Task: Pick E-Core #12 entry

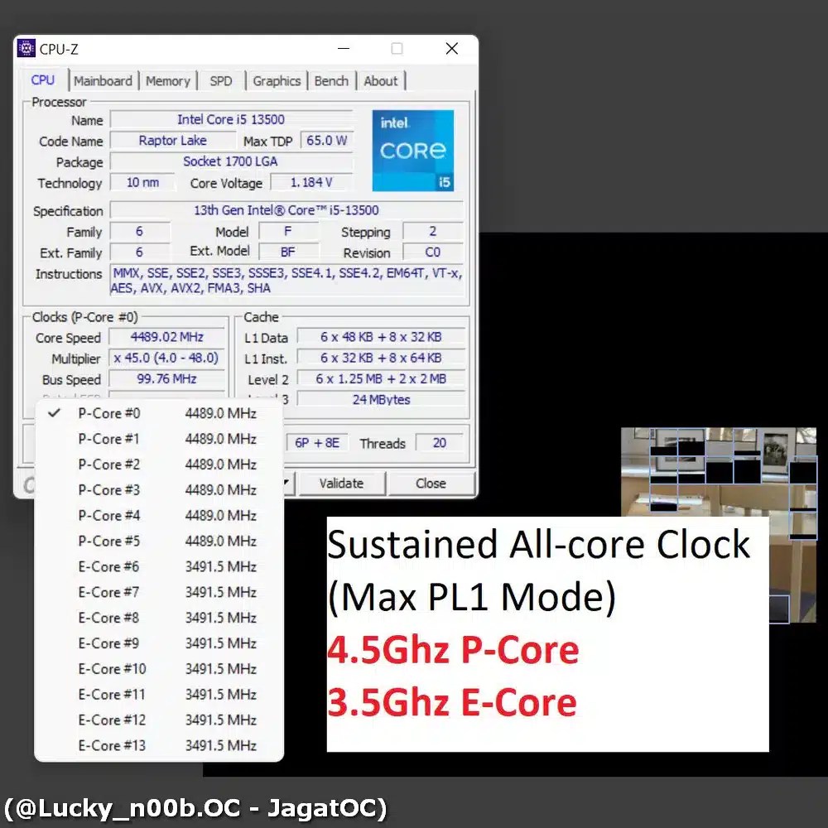Action: [159, 720]
